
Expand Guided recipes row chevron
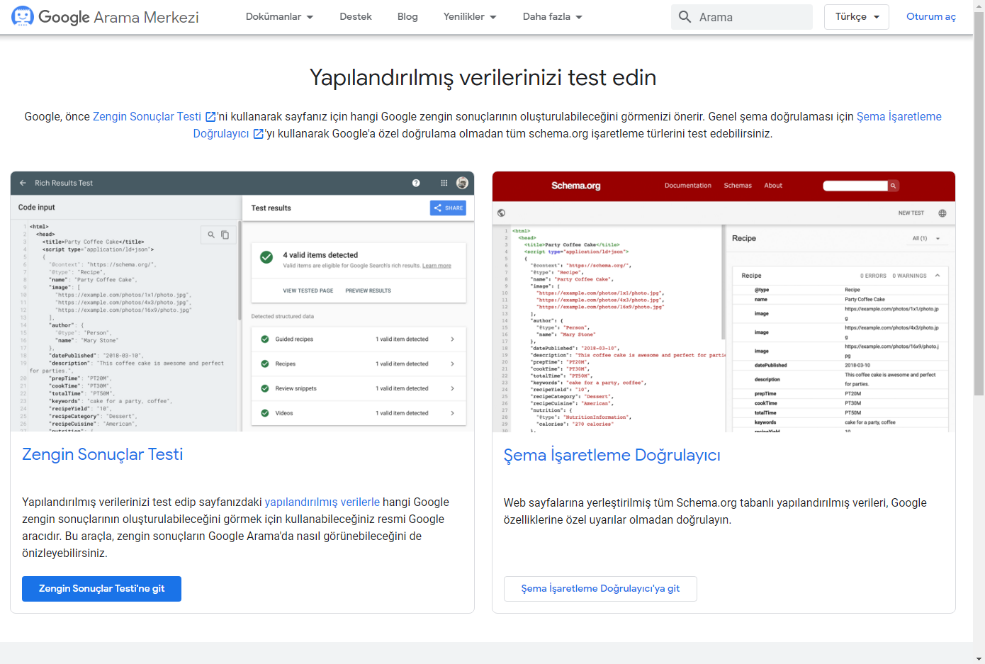[x=453, y=339]
